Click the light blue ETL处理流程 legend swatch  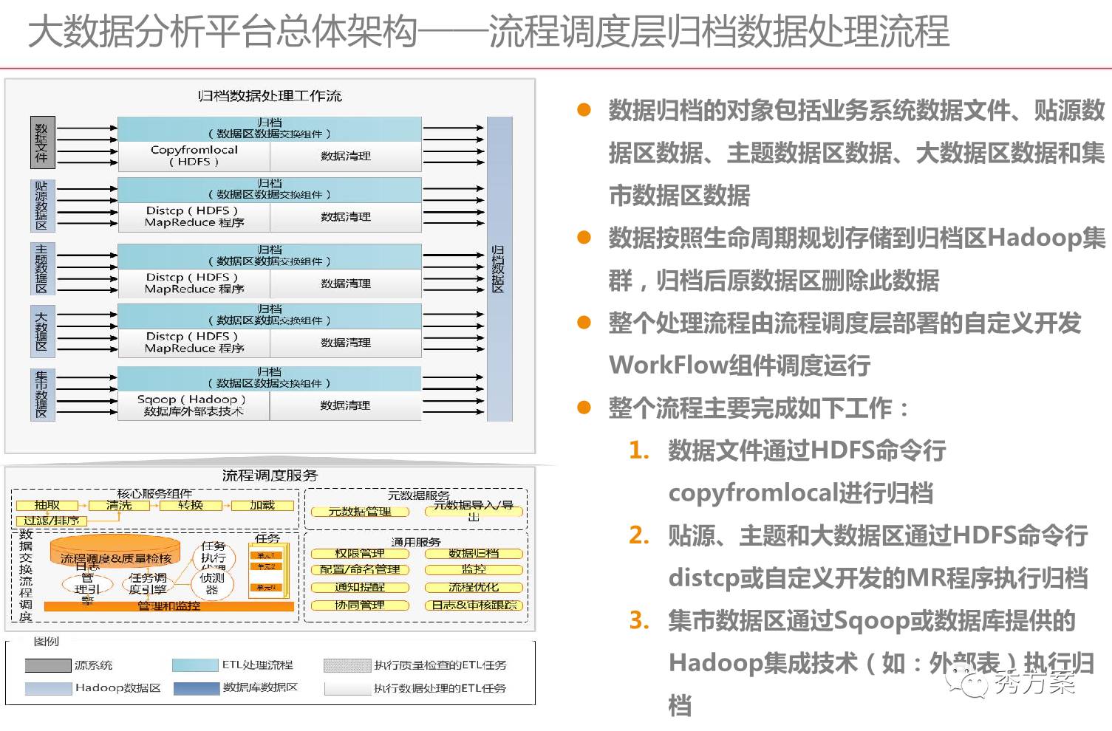click(x=196, y=665)
